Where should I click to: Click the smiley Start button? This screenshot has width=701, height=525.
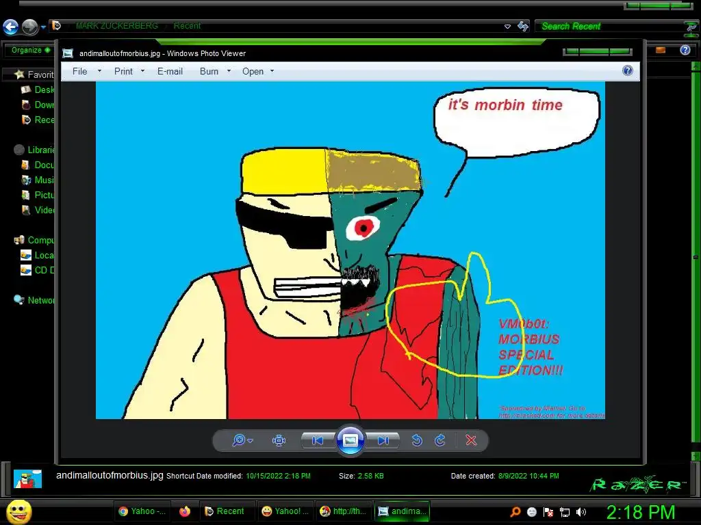[18, 511]
